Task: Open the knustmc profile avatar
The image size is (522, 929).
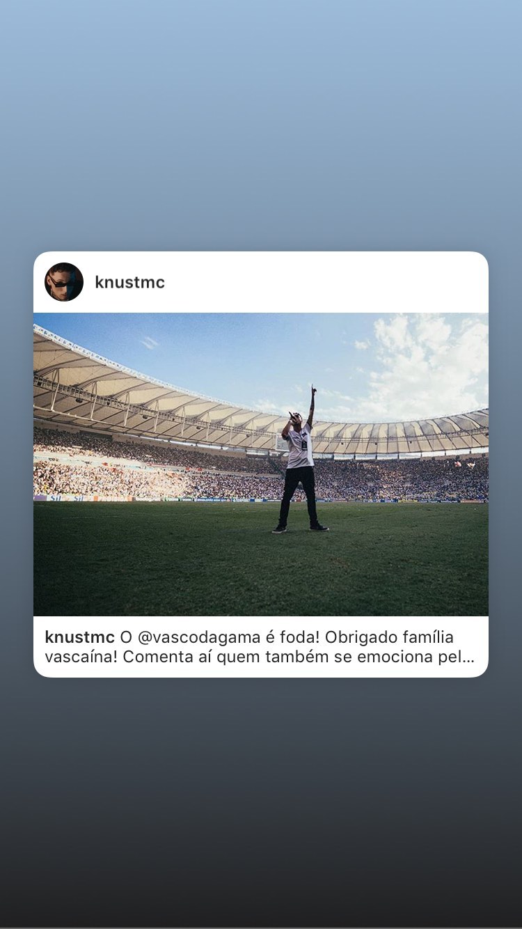Action: (64, 282)
